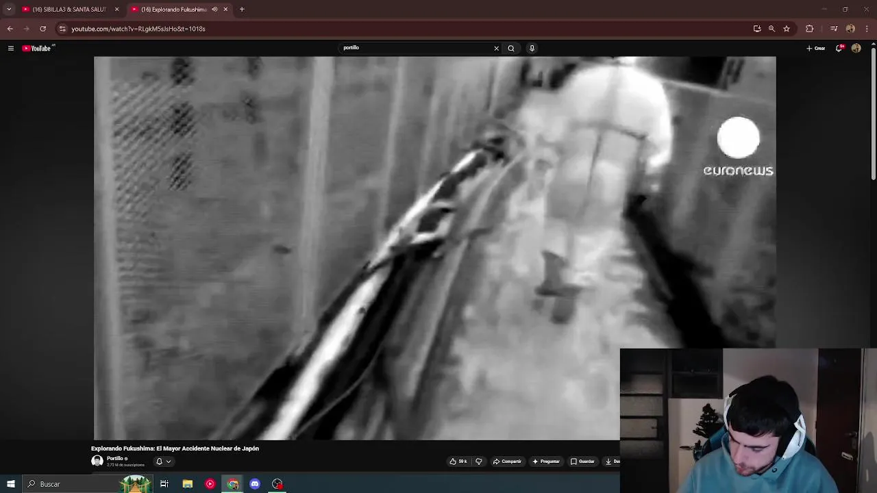View site information icon in address bar
The width and height of the screenshot is (877, 493).
[62, 29]
